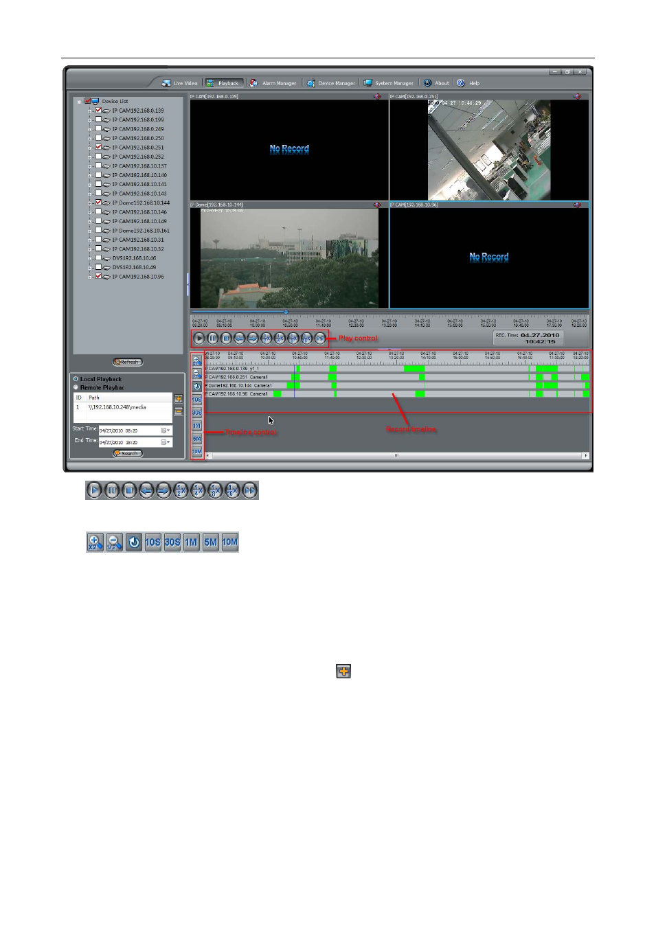Viewport: 656px width, 927px height.
Task: Click the right arrow in the enlarged control strip
Action: point(163,490)
